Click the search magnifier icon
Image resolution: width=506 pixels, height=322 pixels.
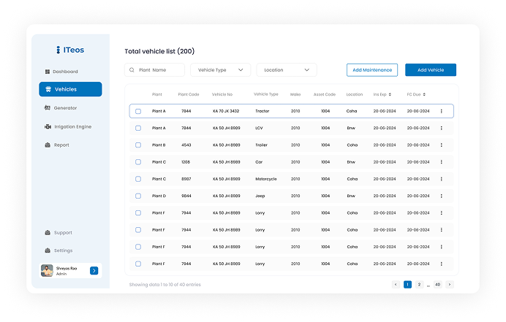(132, 70)
